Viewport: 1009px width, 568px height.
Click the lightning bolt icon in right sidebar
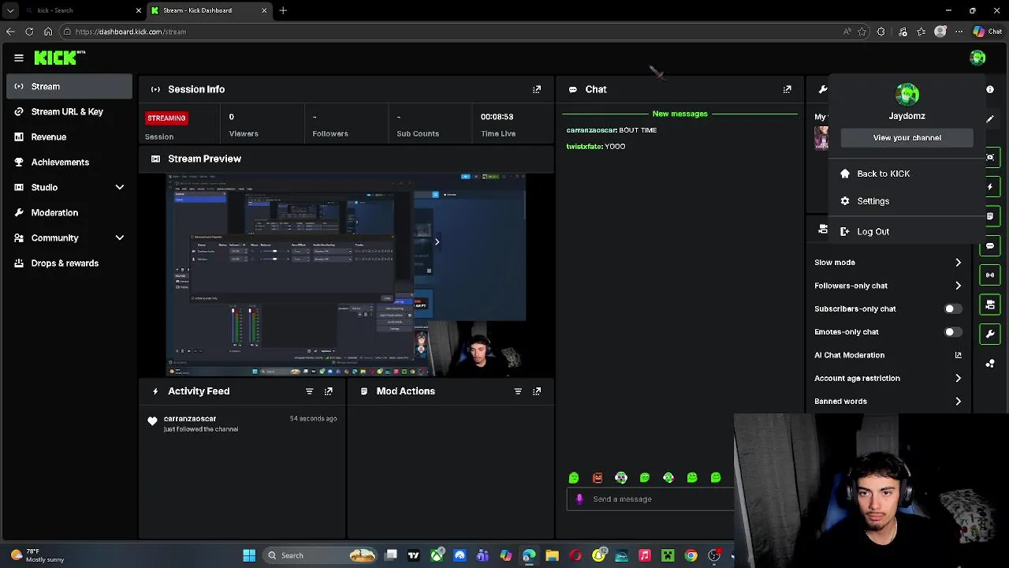990,187
